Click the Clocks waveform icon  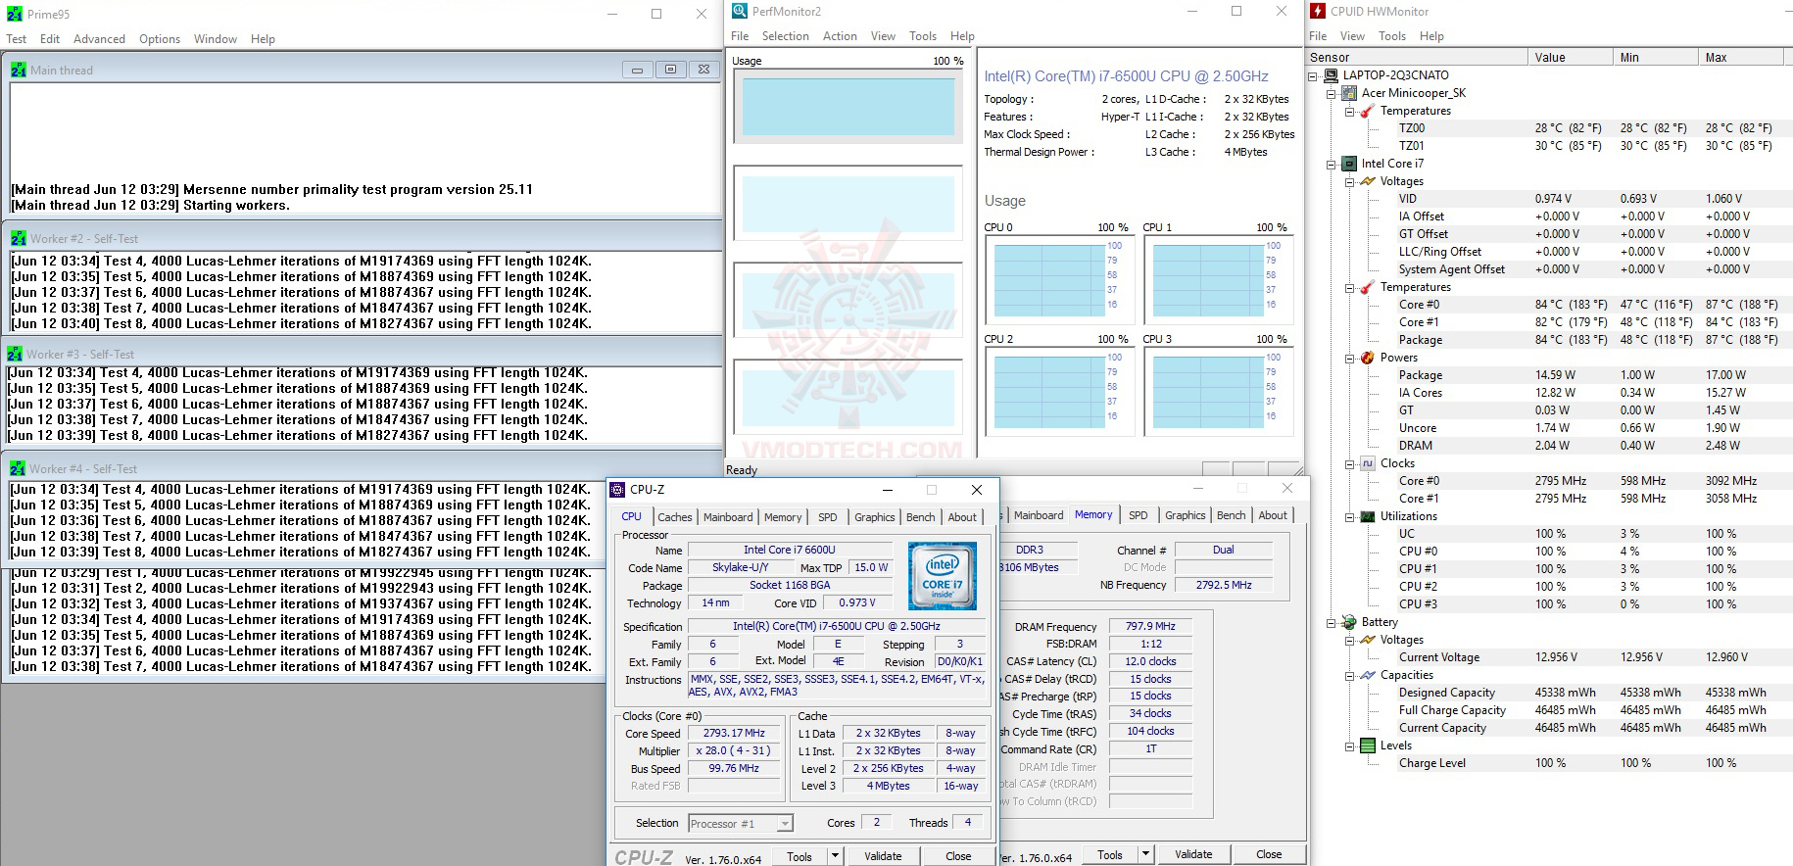pos(1368,463)
